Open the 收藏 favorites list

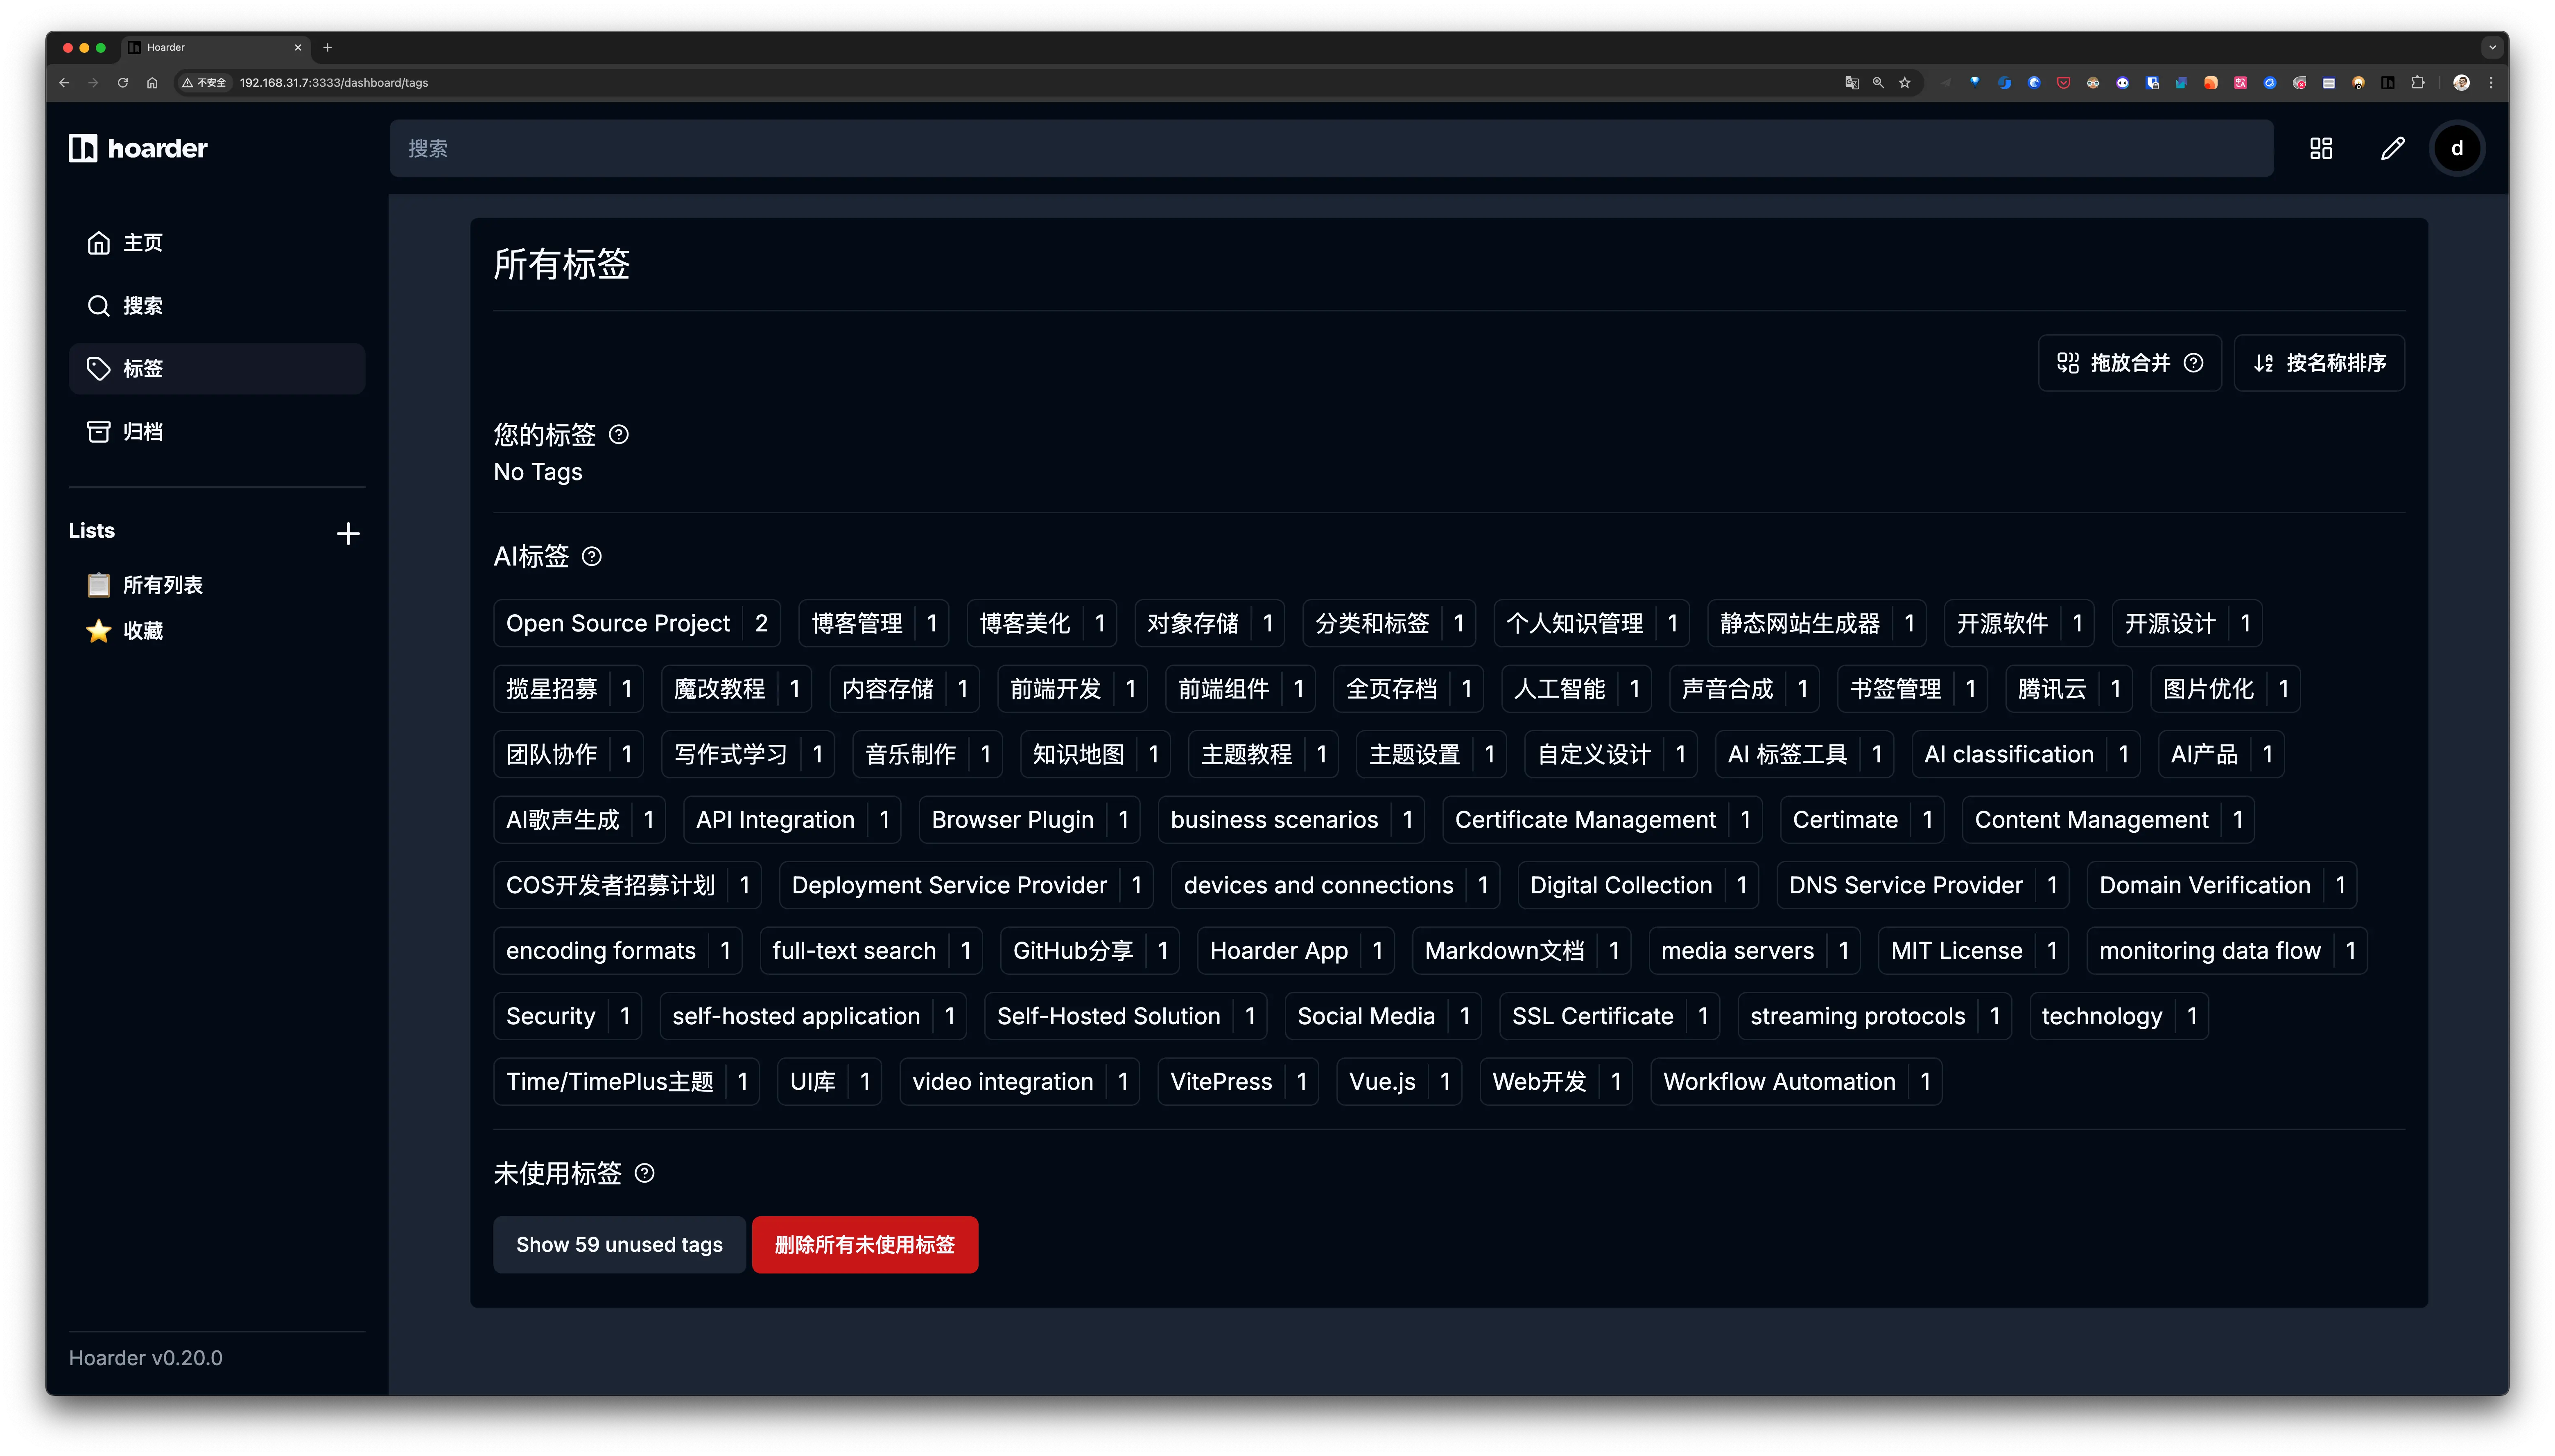(x=142, y=631)
